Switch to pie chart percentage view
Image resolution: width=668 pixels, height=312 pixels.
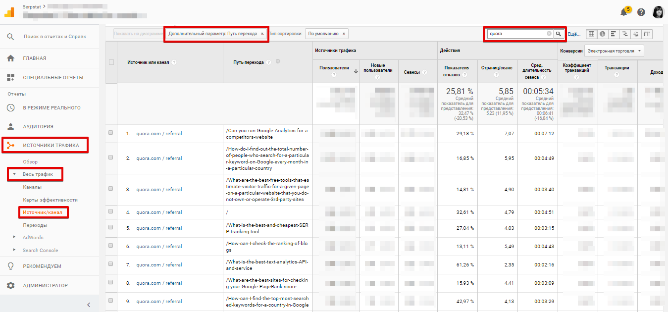click(x=603, y=34)
